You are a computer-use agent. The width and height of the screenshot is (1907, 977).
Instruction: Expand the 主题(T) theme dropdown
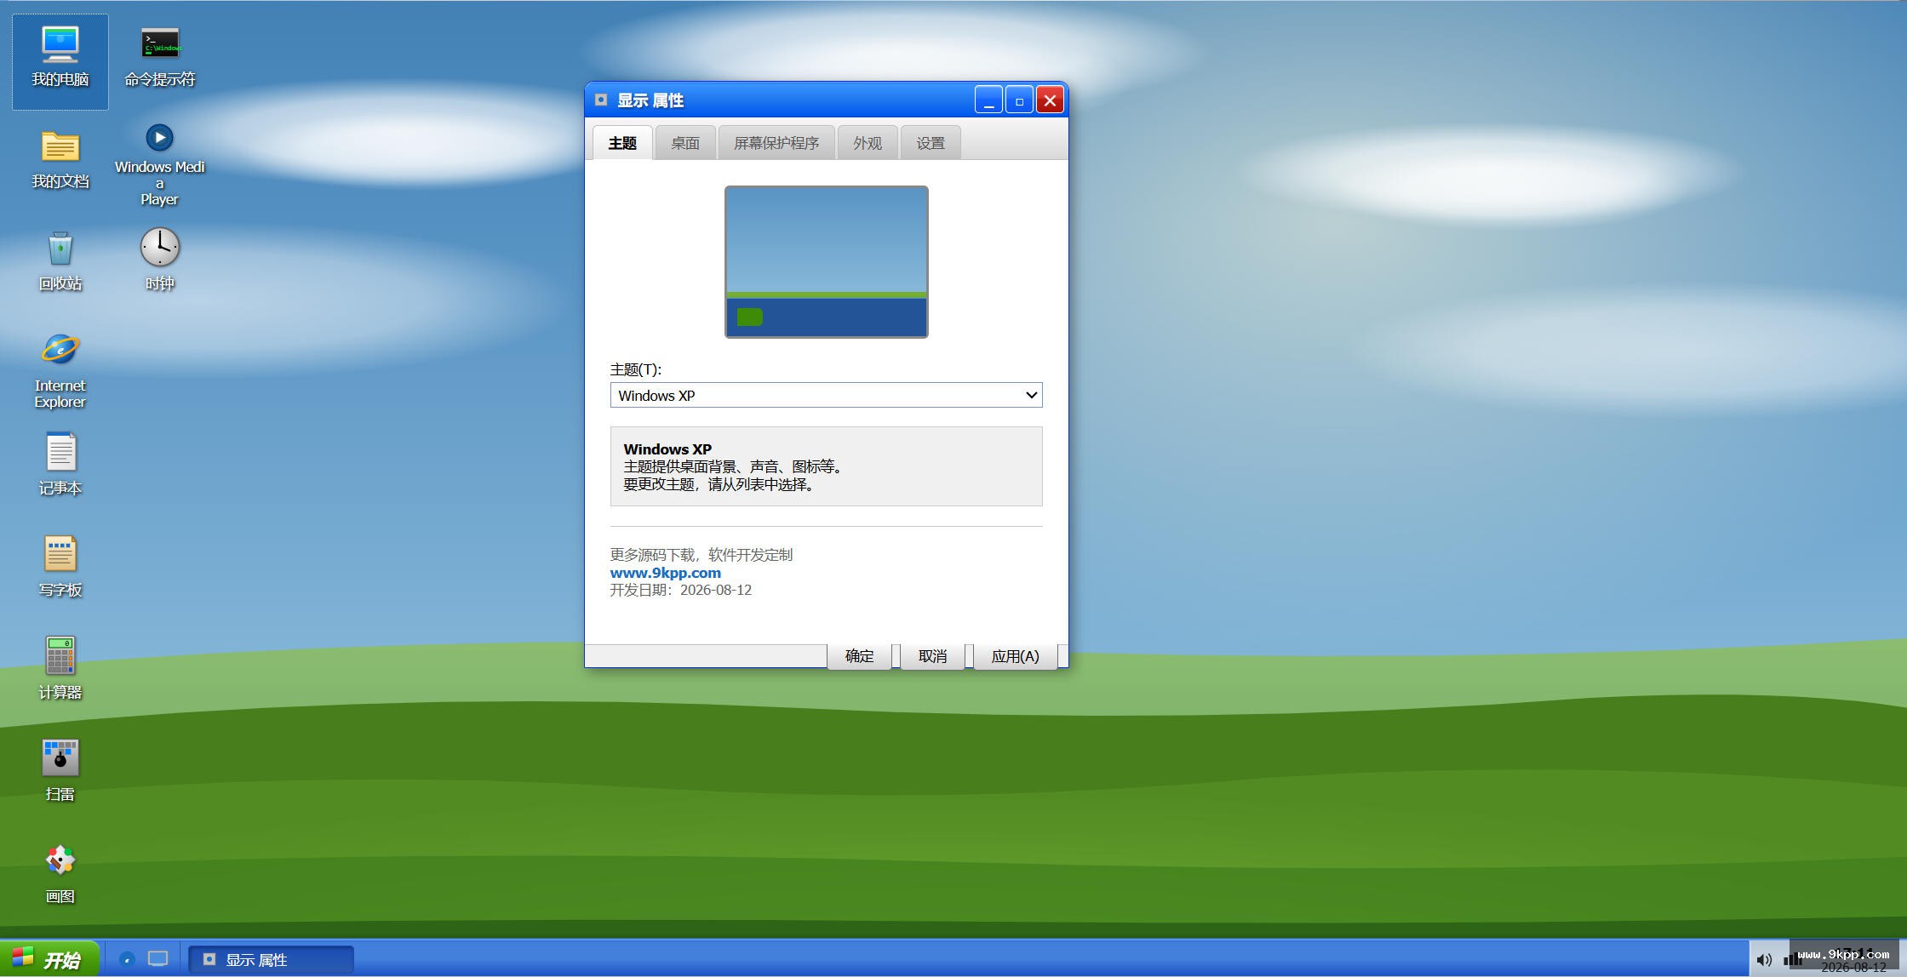(x=826, y=395)
